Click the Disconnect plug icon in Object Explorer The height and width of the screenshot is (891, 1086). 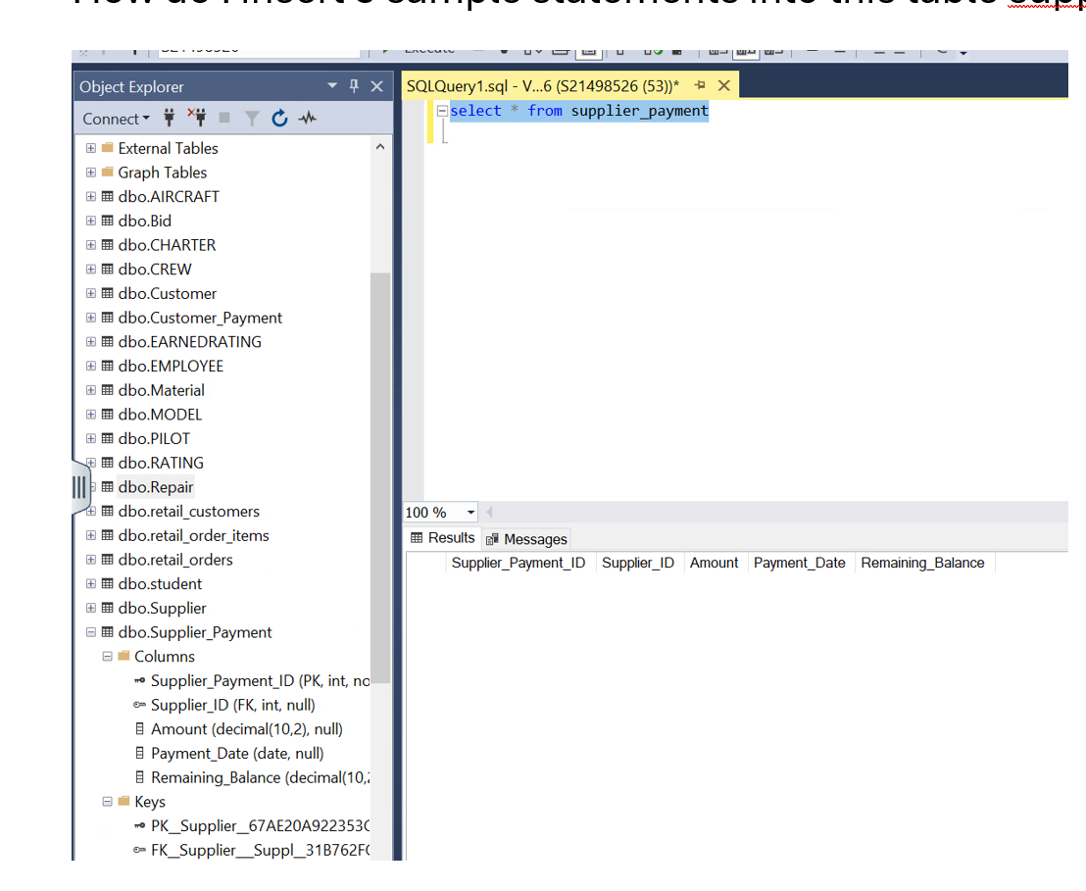[199, 118]
